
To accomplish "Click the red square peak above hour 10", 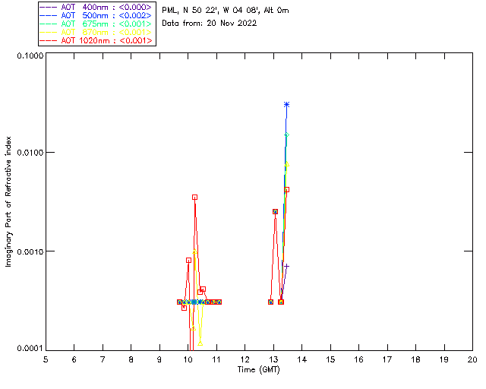I will click(x=194, y=198).
